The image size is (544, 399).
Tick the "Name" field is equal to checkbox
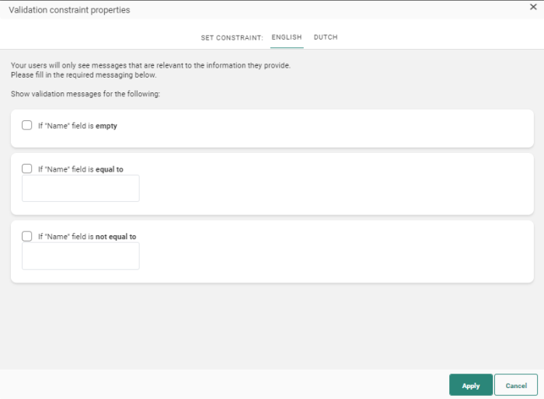(x=27, y=168)
